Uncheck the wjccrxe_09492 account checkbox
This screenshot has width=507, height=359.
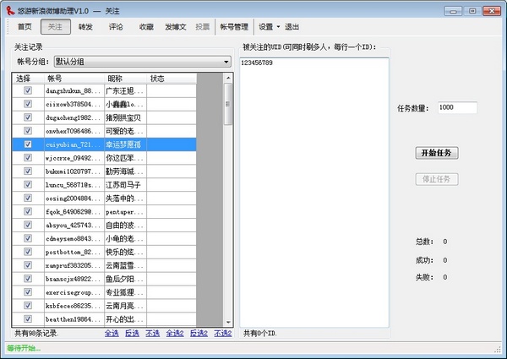click(28, 158)
